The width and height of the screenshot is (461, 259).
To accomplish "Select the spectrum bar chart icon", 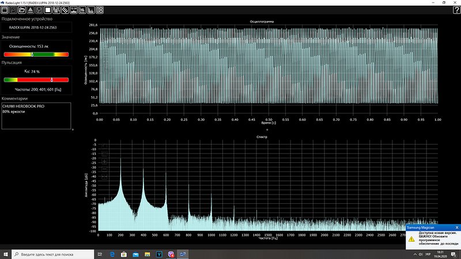I will [x=91, y=10].
